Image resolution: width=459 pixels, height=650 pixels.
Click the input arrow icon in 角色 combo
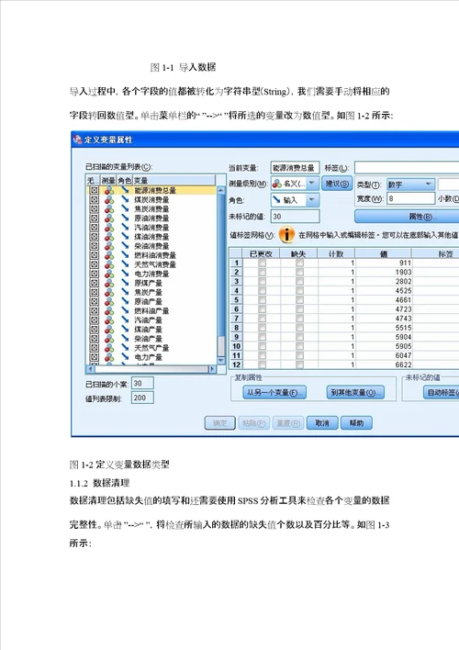pyautogui.click(x=276, y=200)
